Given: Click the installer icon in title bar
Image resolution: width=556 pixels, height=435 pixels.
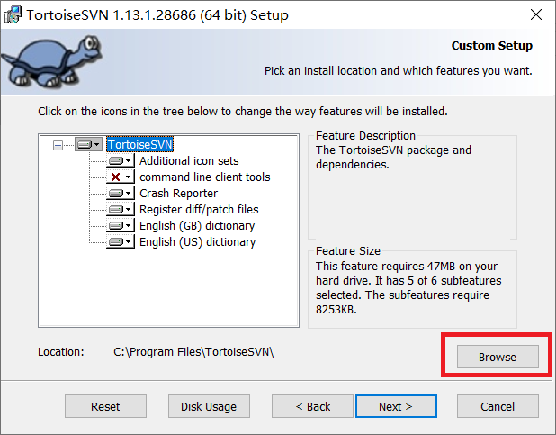Looking at the screenshot, I should pyautogui.click(x=13, y=15).
